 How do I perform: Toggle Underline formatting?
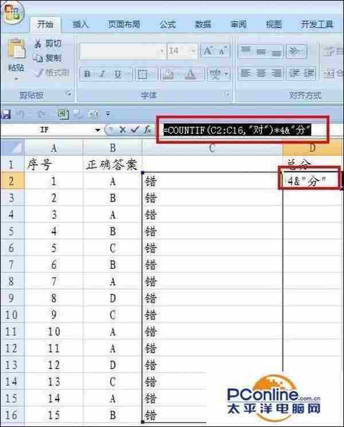(117, 74)
